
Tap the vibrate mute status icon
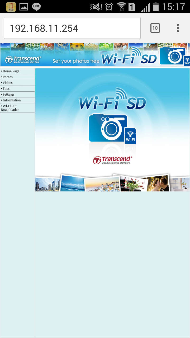pyautogui.click(x=96, y=7)
